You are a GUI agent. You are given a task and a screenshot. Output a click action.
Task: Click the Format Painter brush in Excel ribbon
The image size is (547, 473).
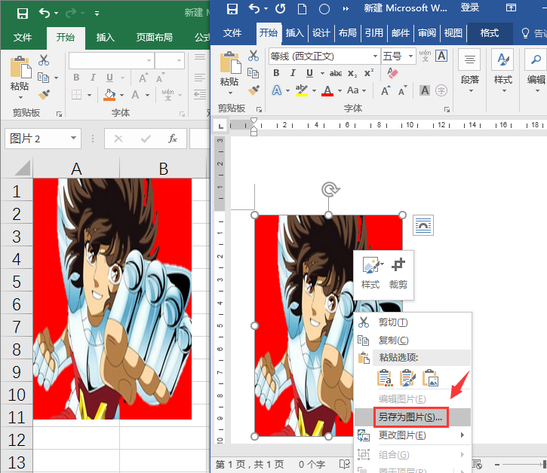(x=44, y=94)
